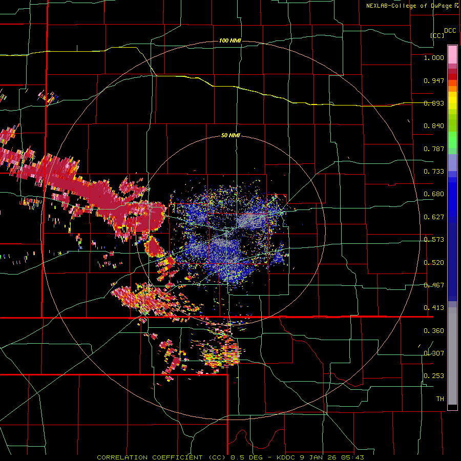Pick the periwinkle light-blue colorbar segment

pos(452,162)
